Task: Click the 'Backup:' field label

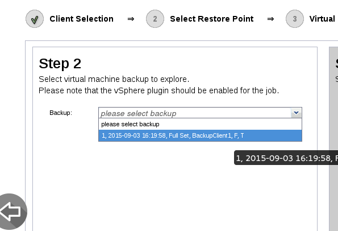Action: [61, 113]
